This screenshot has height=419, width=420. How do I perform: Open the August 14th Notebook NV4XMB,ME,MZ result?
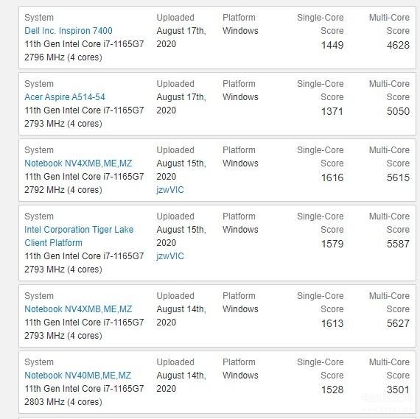78,309
